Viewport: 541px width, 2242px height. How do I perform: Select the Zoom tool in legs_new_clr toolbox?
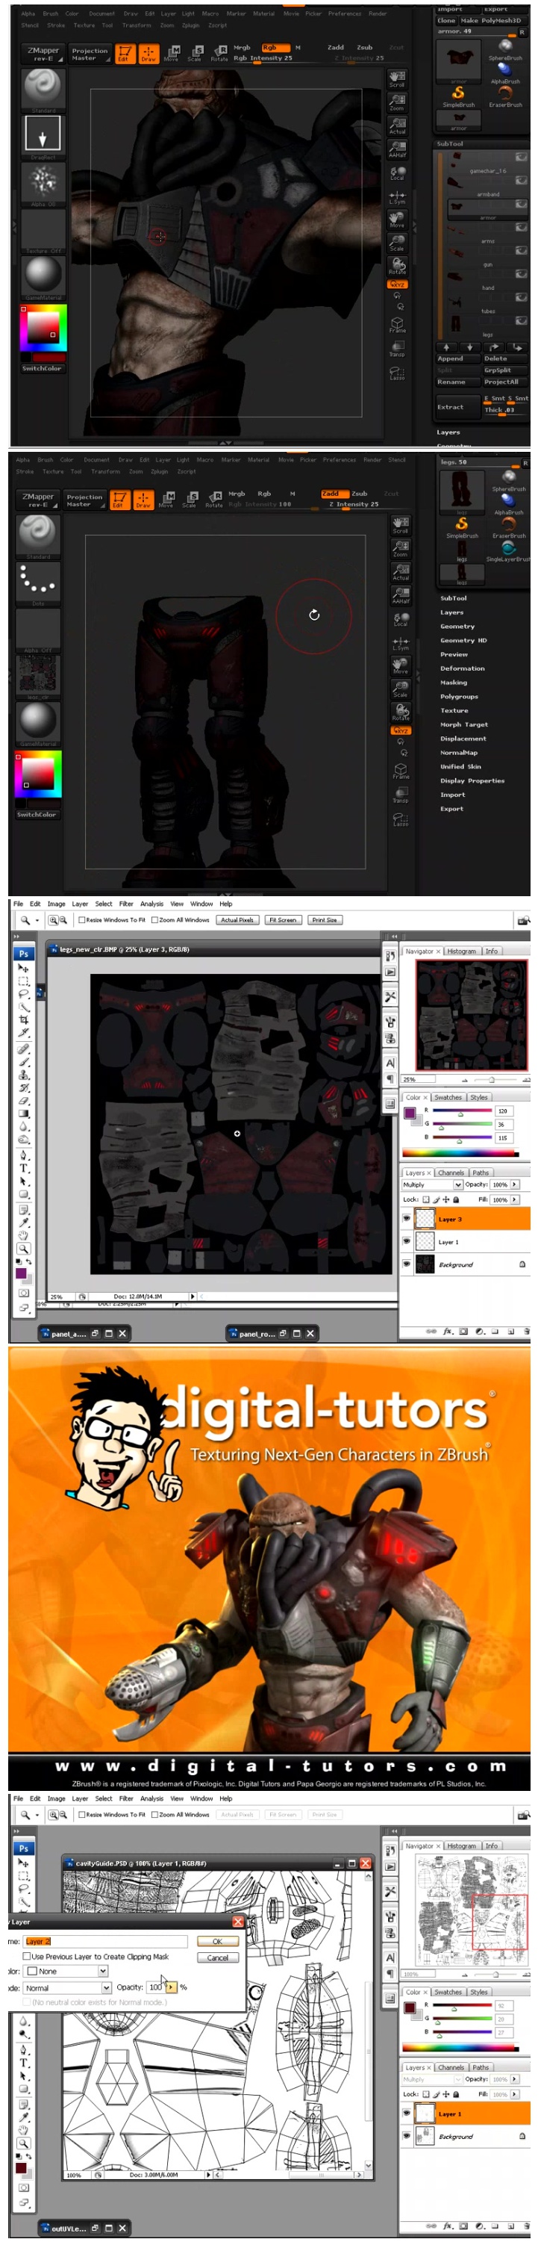23,1248
